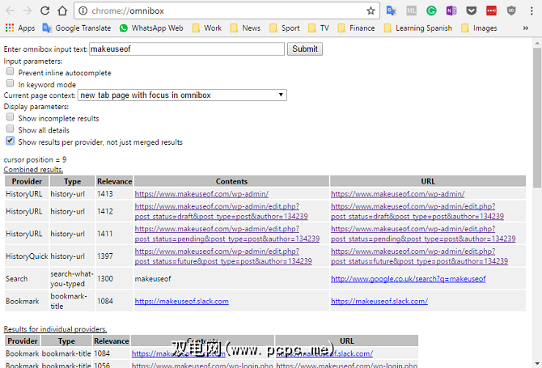Open the TV bookmark folder
The image size is (542, 368).
pyautogui.click(x=319, y=28)
